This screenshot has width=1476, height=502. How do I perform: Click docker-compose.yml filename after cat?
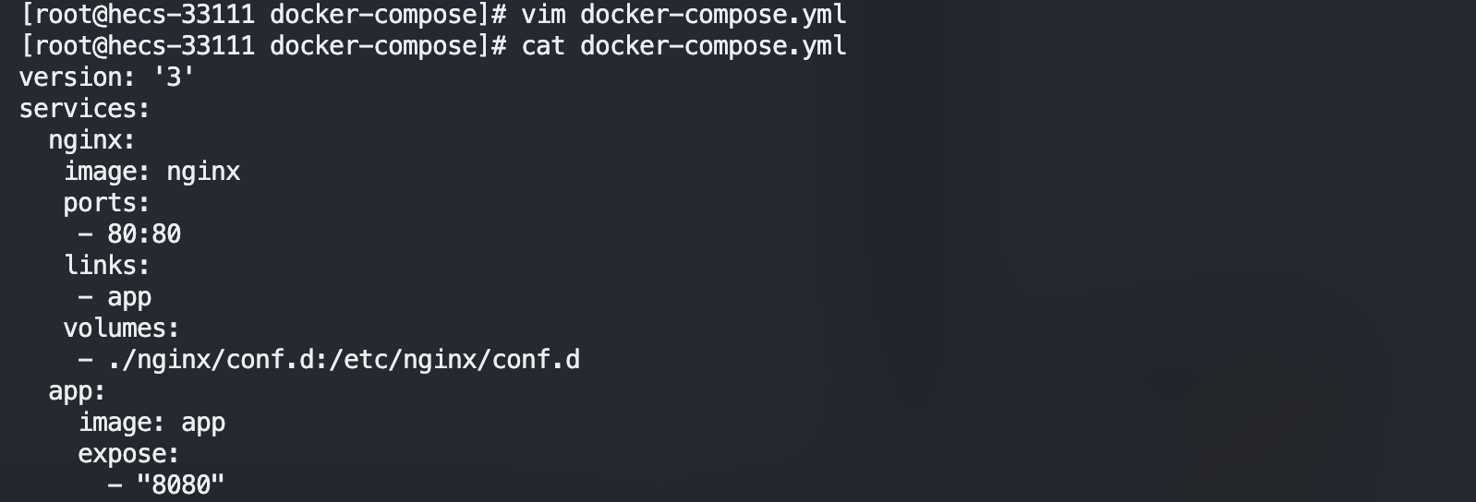click(713, 46)
